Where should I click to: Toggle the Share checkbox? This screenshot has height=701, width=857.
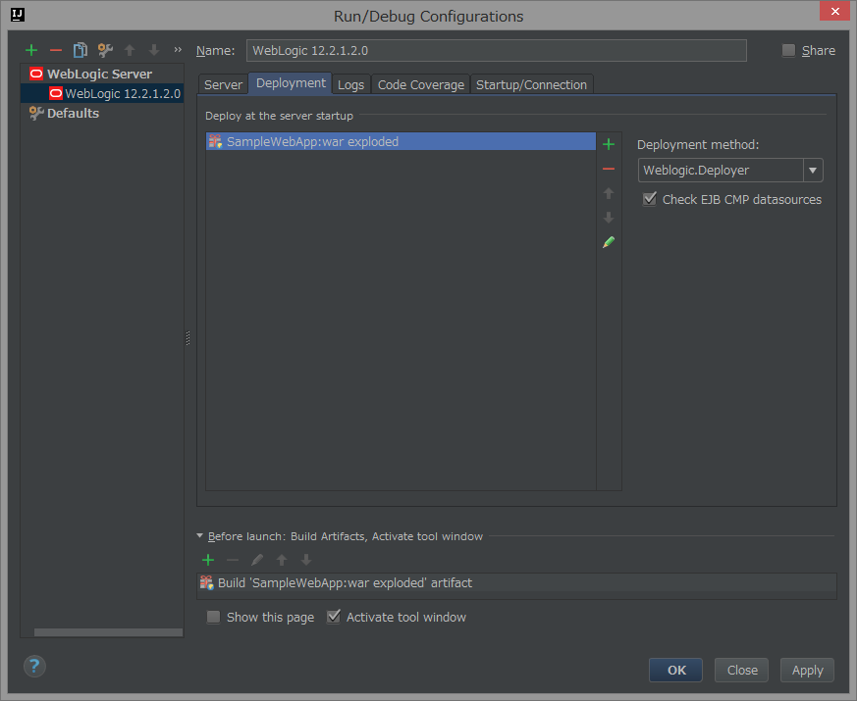pyautogui.click(x=788, y=50)
